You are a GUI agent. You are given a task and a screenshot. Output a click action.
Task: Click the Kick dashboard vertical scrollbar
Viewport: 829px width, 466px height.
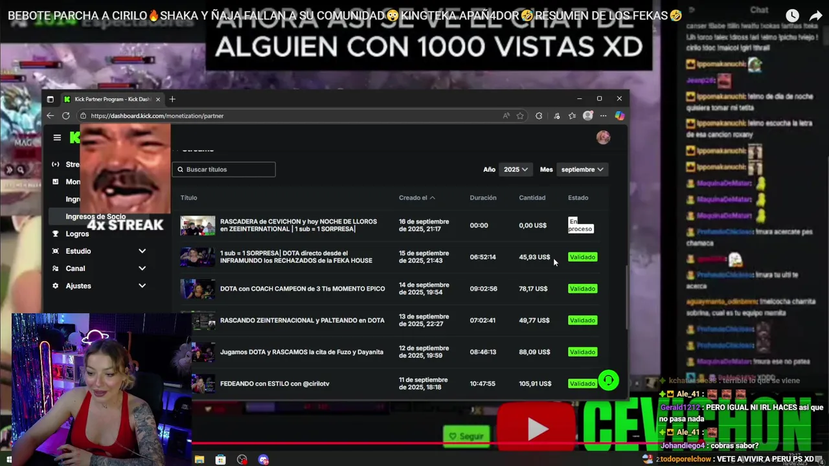[626, 297]
